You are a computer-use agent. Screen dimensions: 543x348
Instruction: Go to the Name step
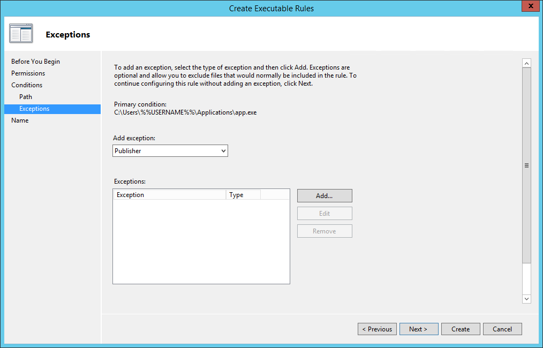point(20,120)
